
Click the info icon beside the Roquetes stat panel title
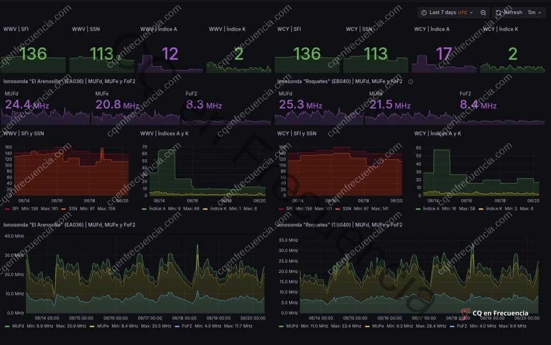411,82
